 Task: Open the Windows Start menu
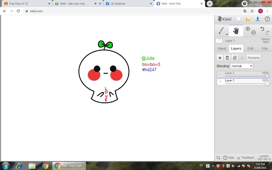(x=6, y=166)
